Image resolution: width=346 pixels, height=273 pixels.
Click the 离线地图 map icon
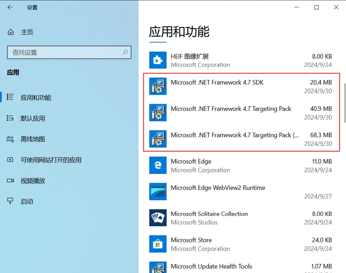10,139
